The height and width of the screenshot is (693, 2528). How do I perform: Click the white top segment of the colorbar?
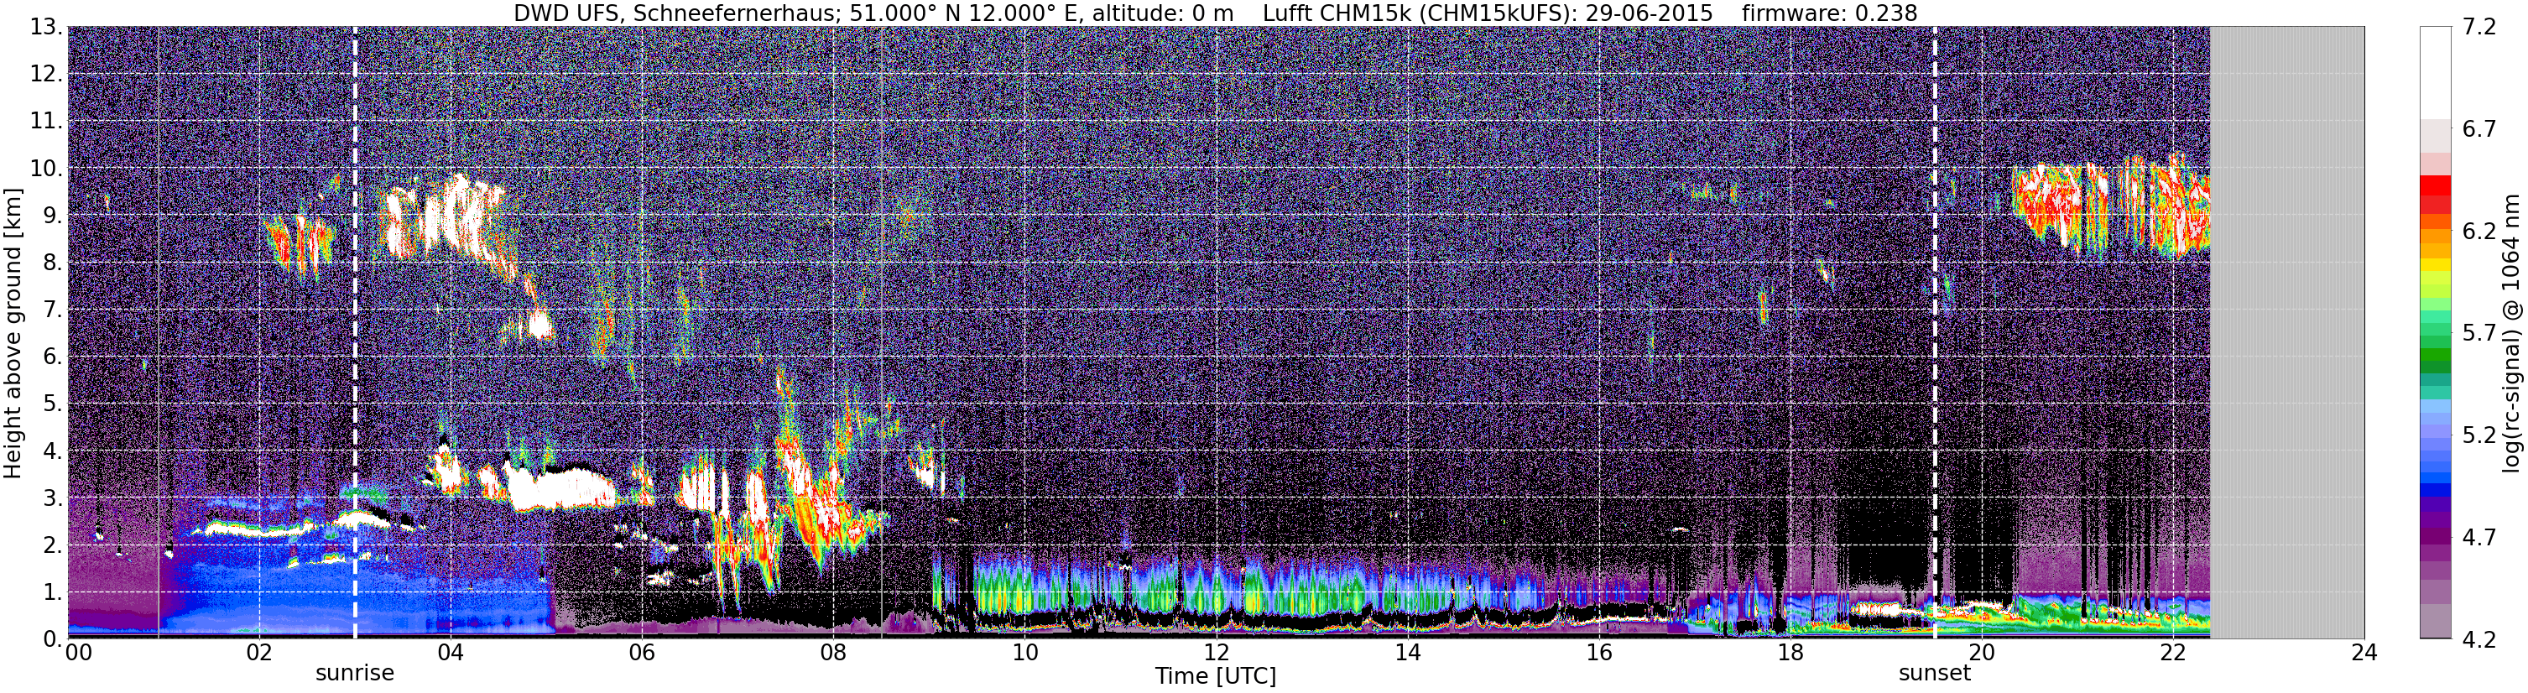(x=2435, y=73)
